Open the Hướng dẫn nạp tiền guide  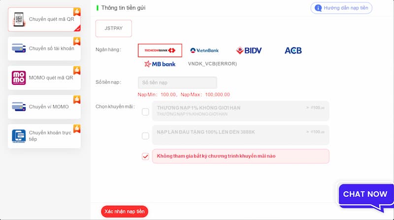(x=341, y=8)
